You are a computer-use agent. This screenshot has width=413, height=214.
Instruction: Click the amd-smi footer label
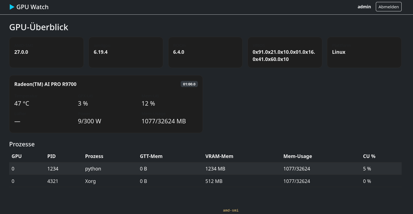[x=231, y=210]
